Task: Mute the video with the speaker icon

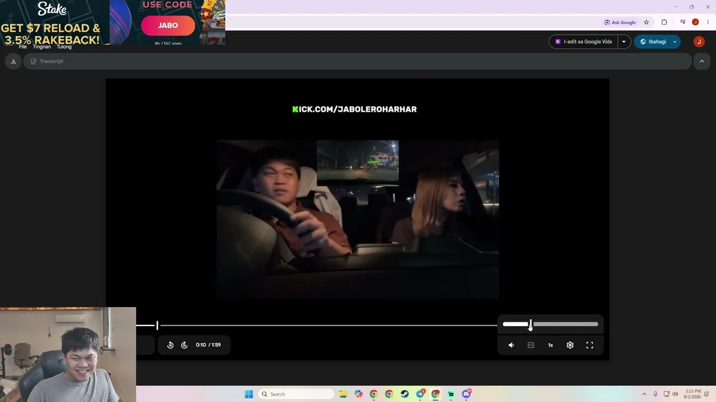Action: coord(511,345)
